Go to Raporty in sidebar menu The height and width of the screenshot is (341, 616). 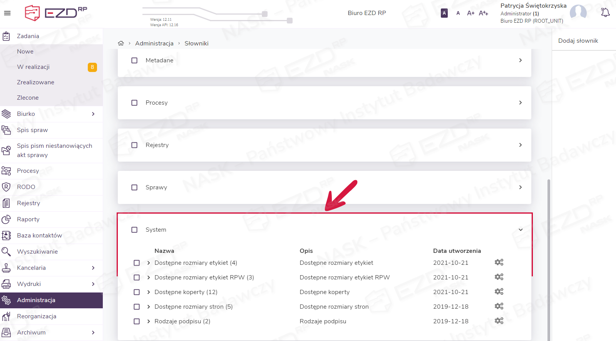[28, 219]
